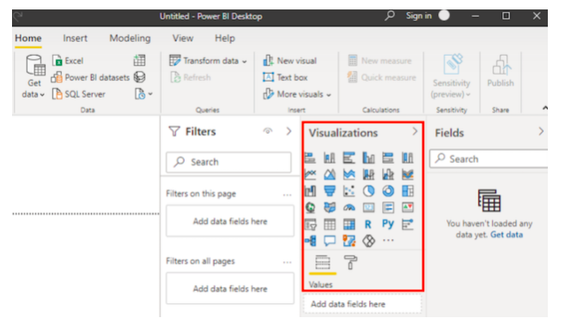Click the Key influencers visual icon
The width and height of the screenshot is (565, 330).
click(408, 225)
